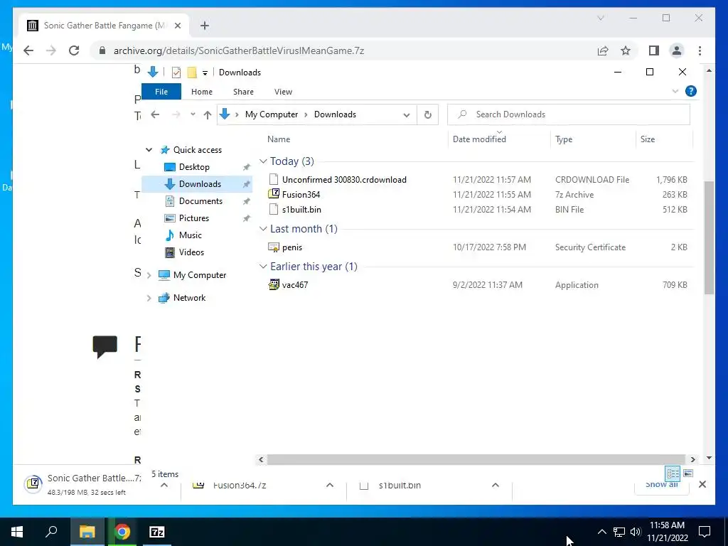Viewport: 728px width, 546px height.
Task: Expand the Explorer ribbon chevron
Action: tap(675, 92)
